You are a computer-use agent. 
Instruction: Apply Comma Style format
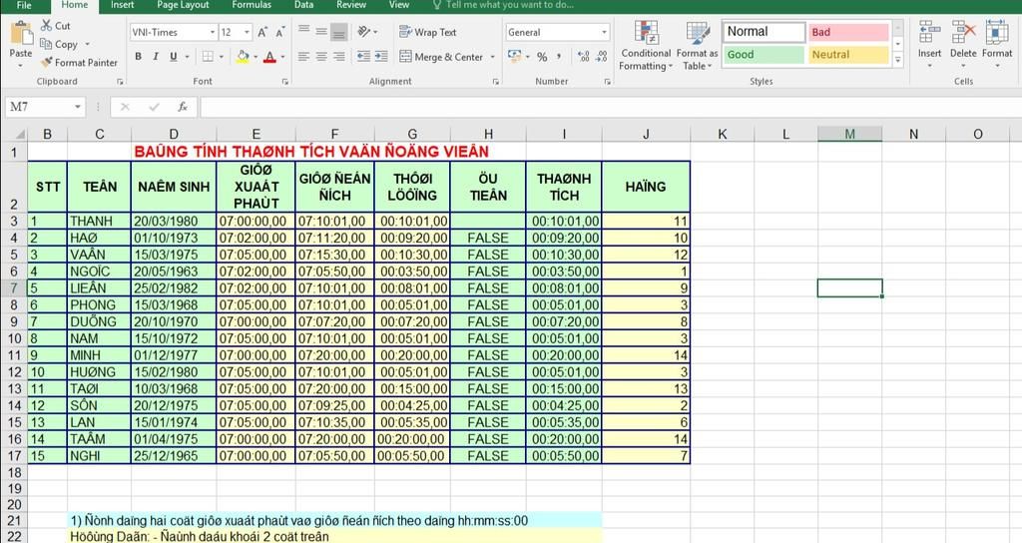[x=559, y=57]
